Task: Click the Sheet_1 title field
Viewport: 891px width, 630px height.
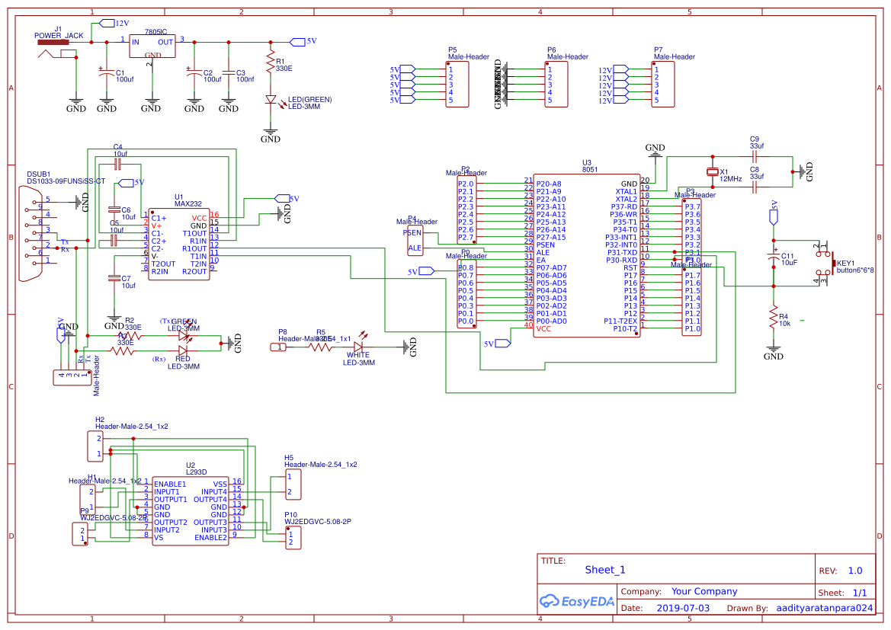Action: click(604, 569)
